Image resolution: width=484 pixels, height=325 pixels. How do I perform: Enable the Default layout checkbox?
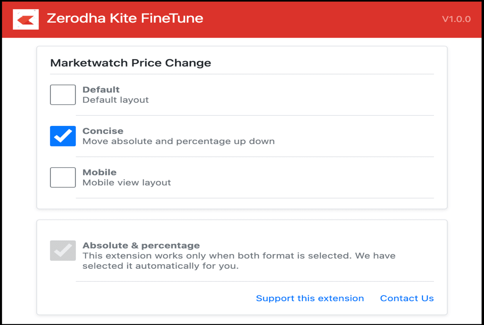(x=63, y=95)
